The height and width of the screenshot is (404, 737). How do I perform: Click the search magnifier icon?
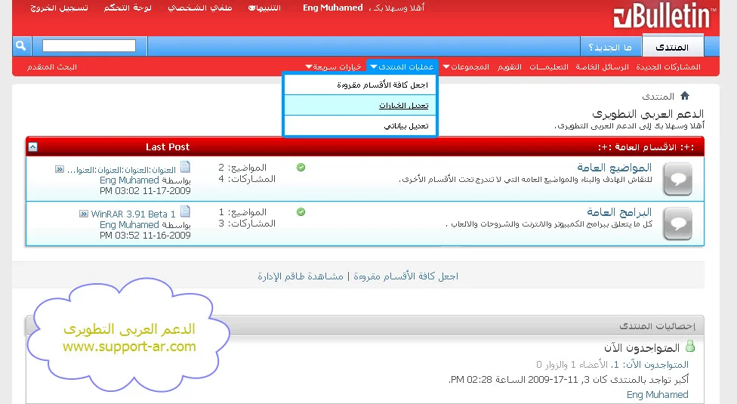(21, 46)
